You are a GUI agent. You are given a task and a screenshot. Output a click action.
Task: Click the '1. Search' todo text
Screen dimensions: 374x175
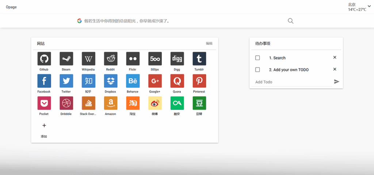(277, 58)
